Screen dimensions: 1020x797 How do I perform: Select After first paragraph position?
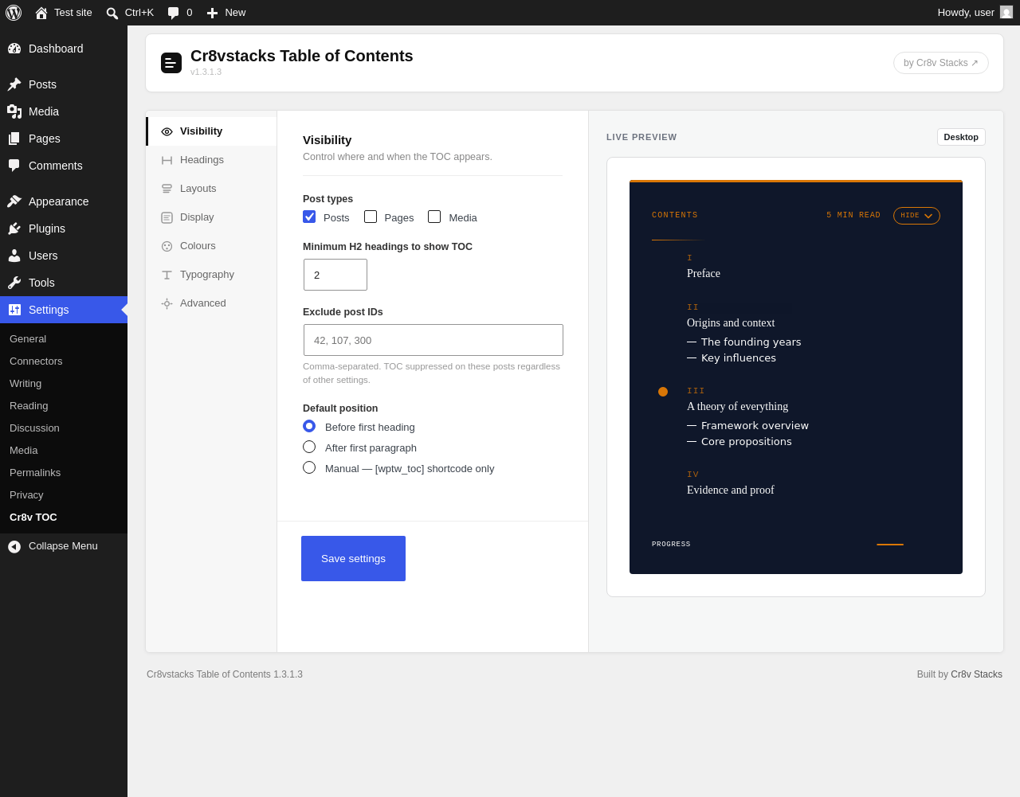pos(309,447)
